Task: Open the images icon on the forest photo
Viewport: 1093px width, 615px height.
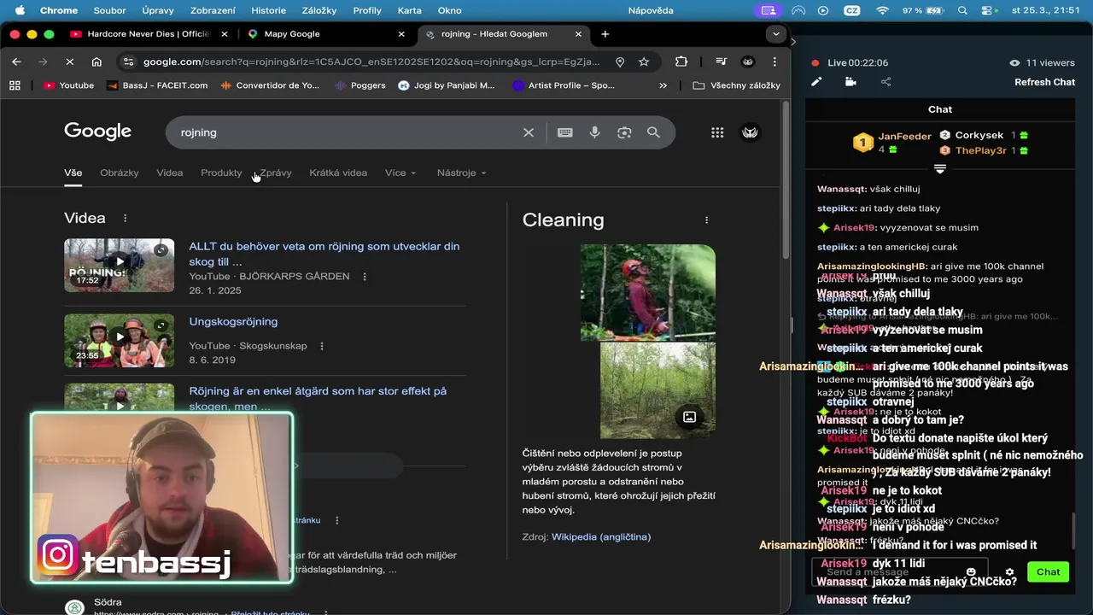Action: 689,417
